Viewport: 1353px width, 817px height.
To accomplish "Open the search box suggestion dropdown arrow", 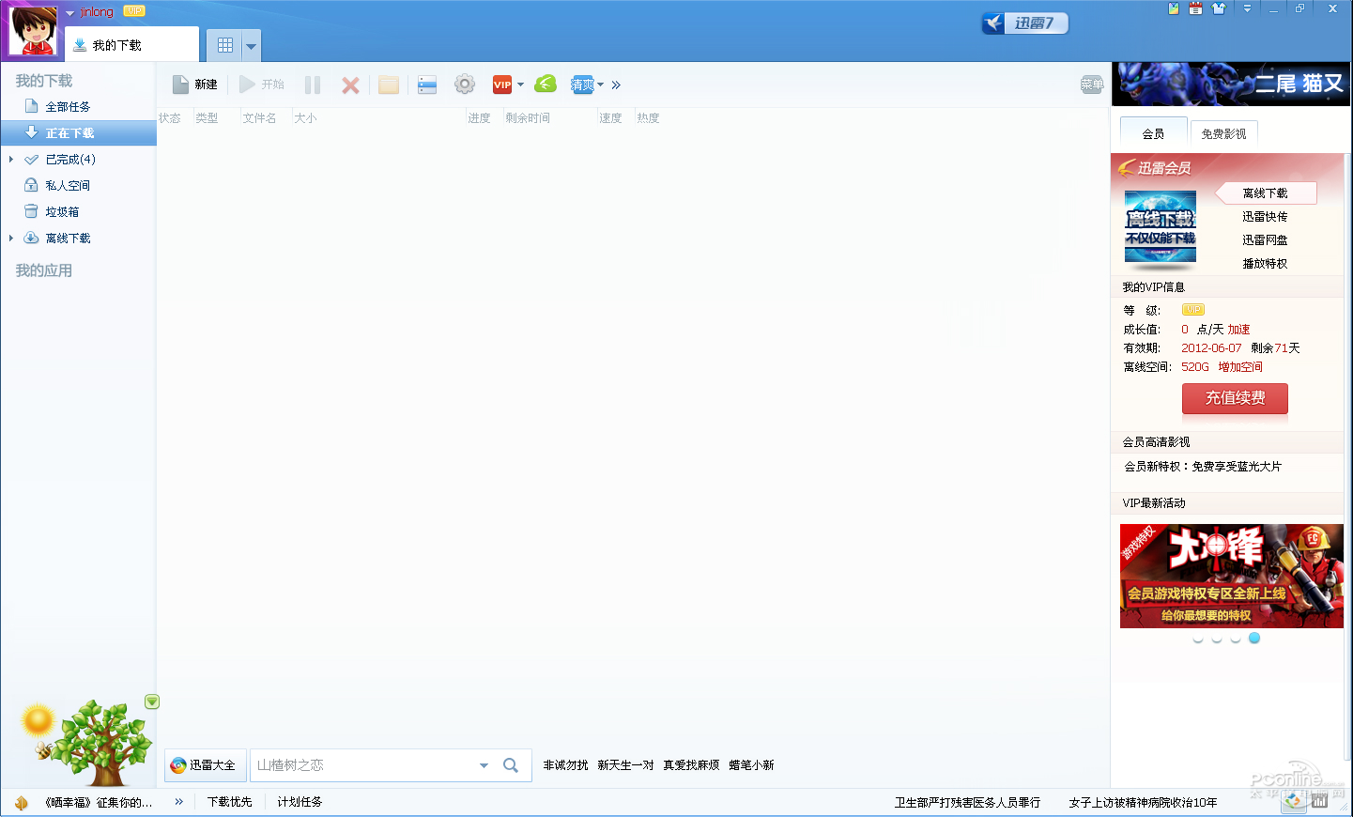I will [x=484, y=765].
